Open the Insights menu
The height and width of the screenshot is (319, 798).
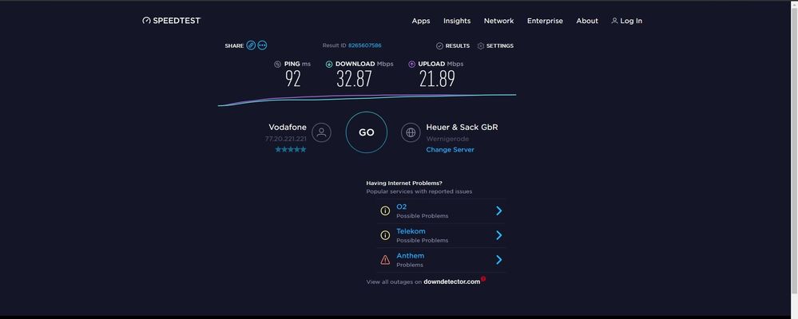457,21
